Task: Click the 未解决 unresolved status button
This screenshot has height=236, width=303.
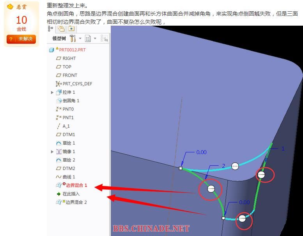Action: [x=21, y=39]
